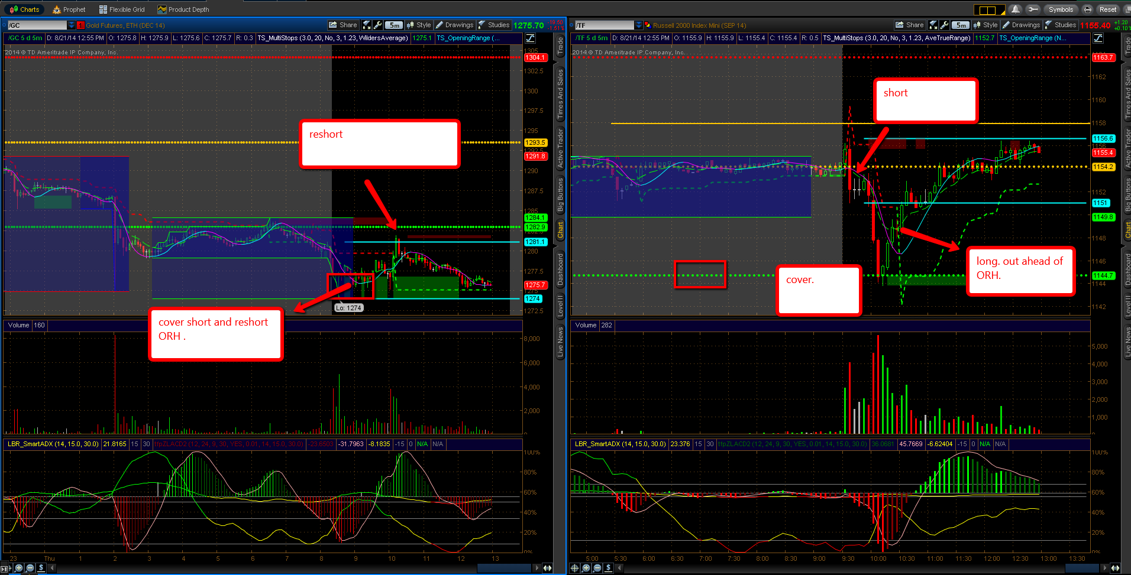Click Share button on Russell 2000 chart
The image size is (1131, 575).
(x=910, y=25)
